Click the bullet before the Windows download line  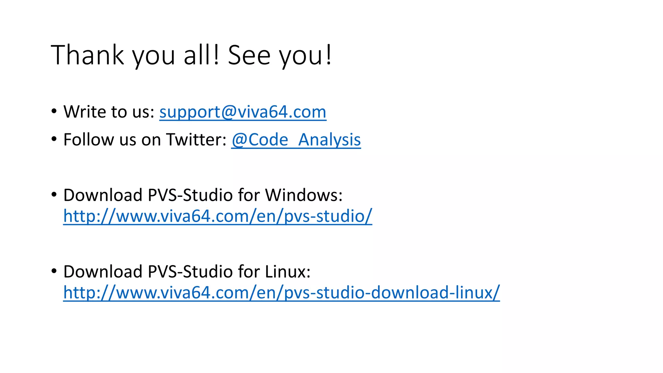click(x=54, y=194)
